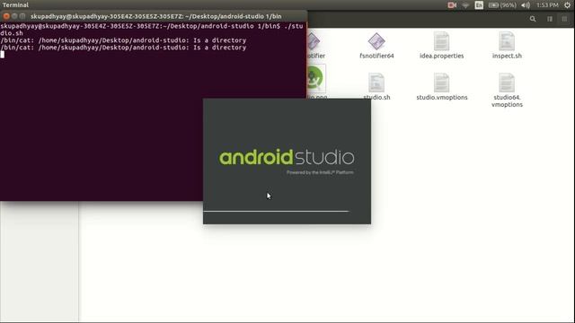The height and width of the screenshot is (323, 575).
Task: Switch file manager to grid view
Action: [x=564, y=19]
